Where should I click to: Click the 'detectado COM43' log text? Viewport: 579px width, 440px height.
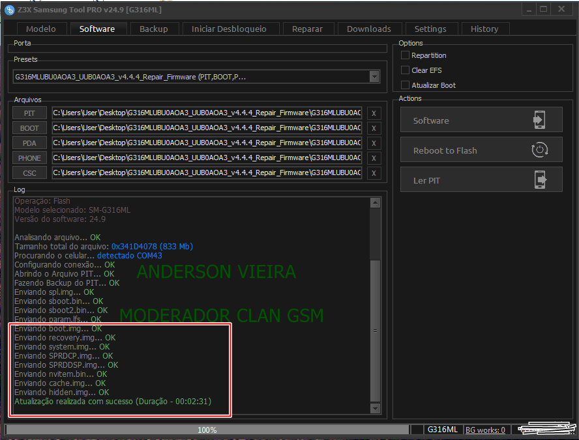(130, 256)
